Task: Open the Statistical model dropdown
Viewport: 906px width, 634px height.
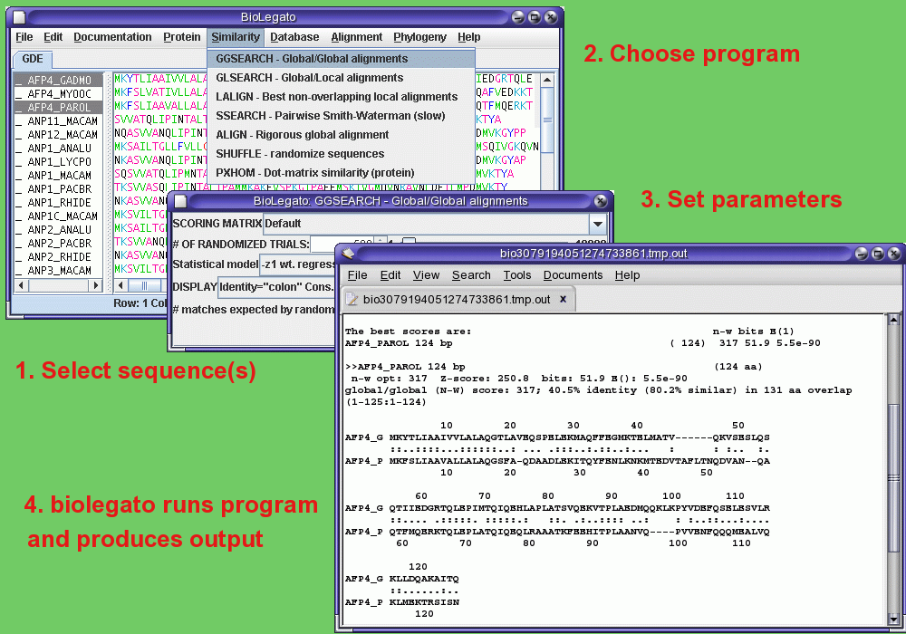Action: tap(297, 264)
